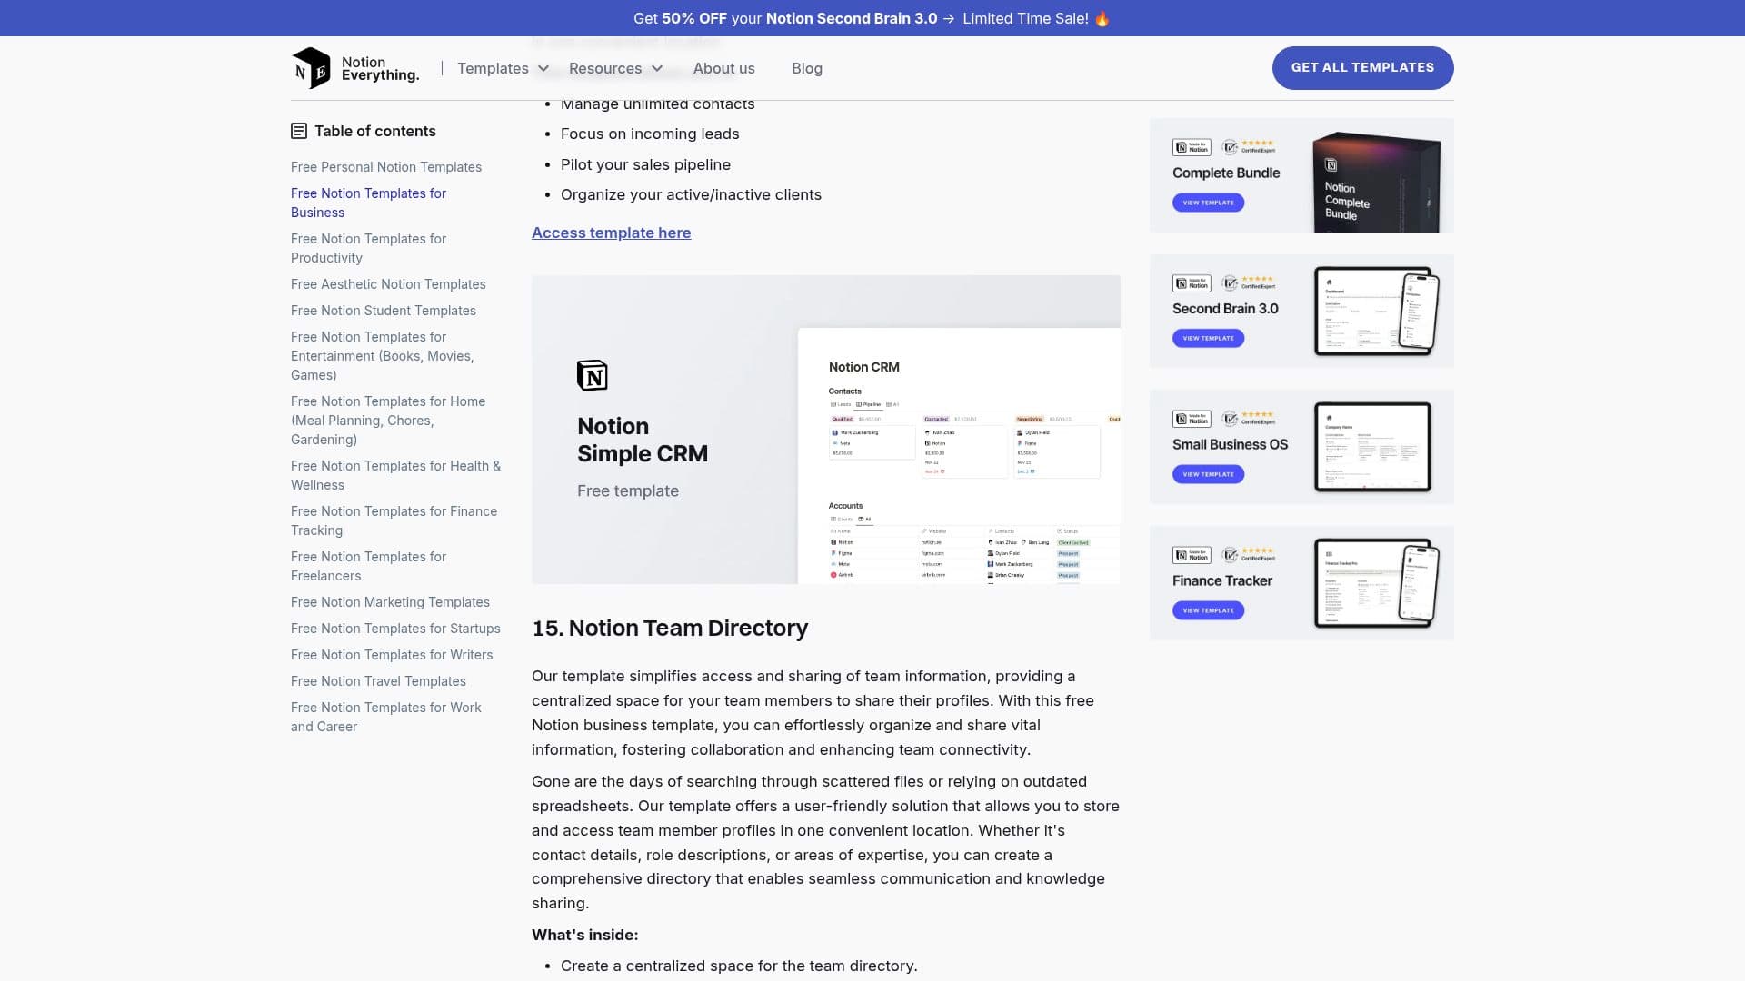Click the Second Brain 3.0 card title
1745x981 pixels.
1225,309
